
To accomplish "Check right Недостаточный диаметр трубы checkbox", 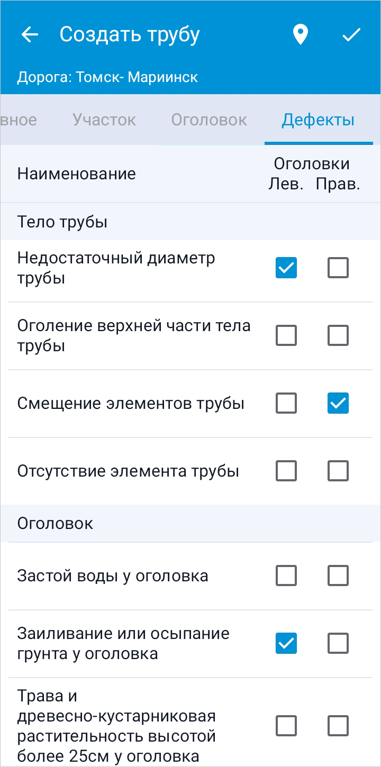I will point(338,268).
